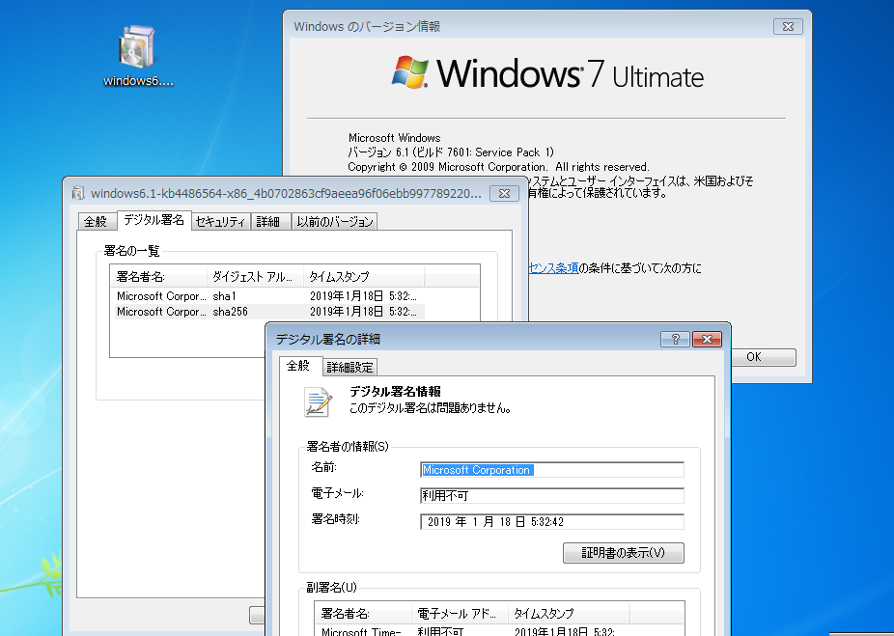Click the help question mark button in デジタル署名の詳細
This screenshot has width=894, height=636.
pos(674,339)
